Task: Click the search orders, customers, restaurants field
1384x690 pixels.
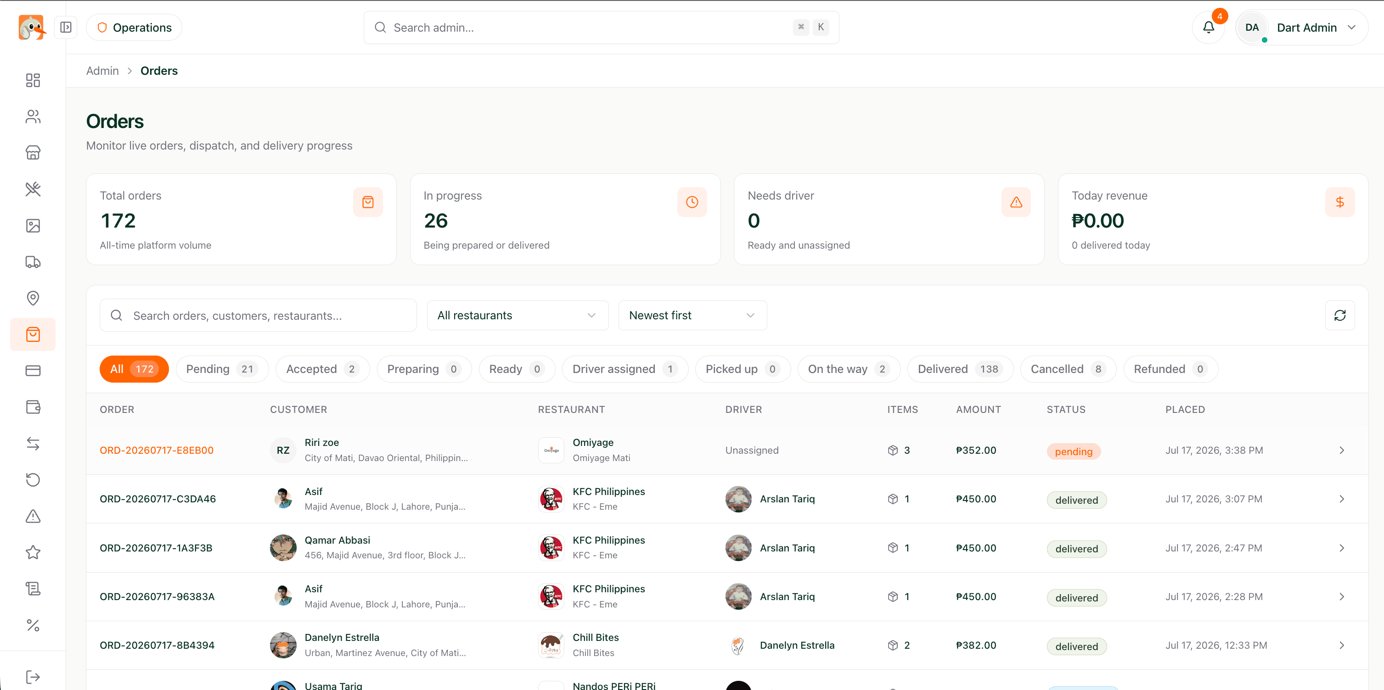Action: click(x=258, y=315)
